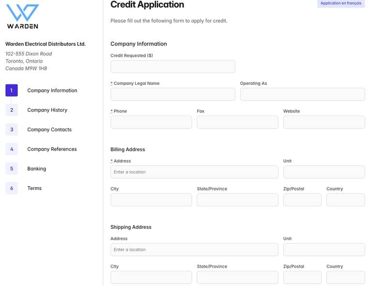Focus the Website field
The height and width of the screenshot is (286, 372).
tap(324, 122)
